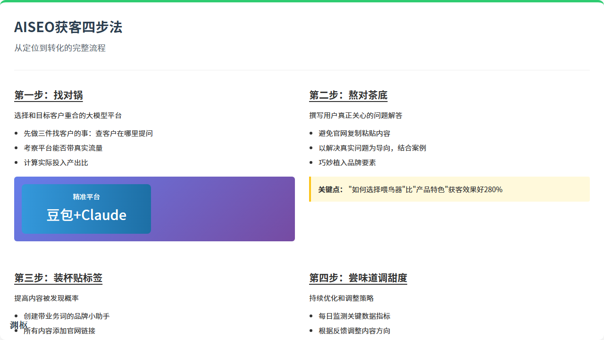Image resolution: width=604 pixels, height=340 pixels.
Task: Click bullet 避免官网复制粘贴内容
Action: [354, 134]
